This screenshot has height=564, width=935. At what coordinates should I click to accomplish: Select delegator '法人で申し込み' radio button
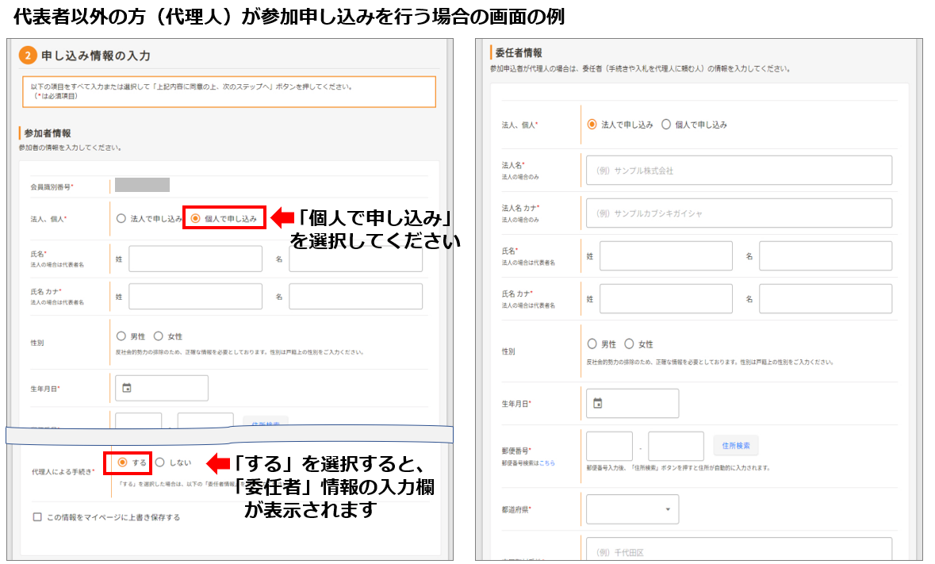point(592,125)
